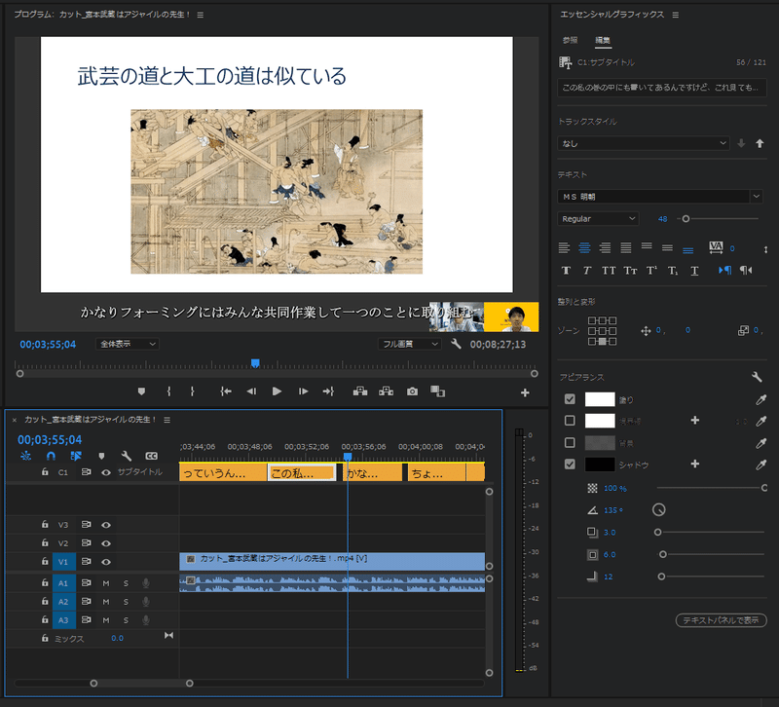Open the Program monitor button editor plus
The height and width of the screenshot is (707, 779).
(525, 392)
